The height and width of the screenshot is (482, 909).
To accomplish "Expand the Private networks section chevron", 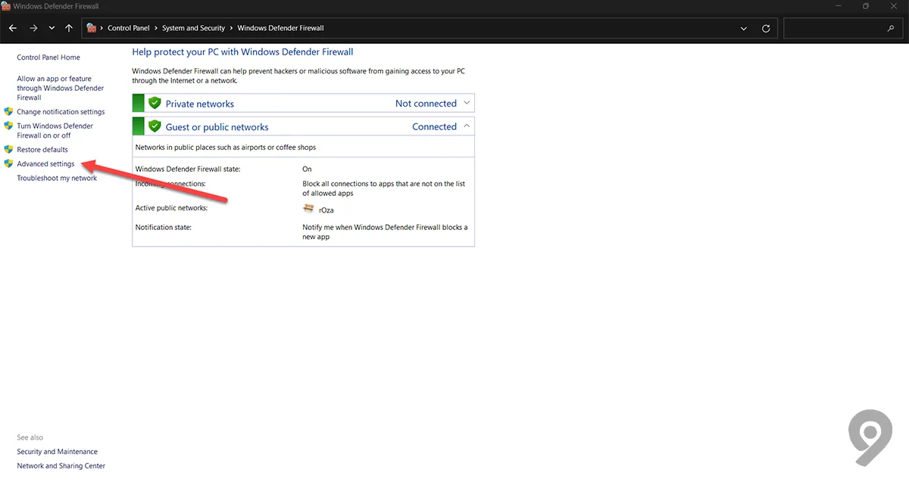I will pyautogui.click(x=467, y=103).
